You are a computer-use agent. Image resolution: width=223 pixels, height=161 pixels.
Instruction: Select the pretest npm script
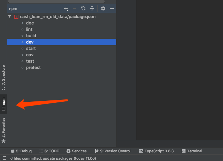pyautogui.click(x=33, y=67)
